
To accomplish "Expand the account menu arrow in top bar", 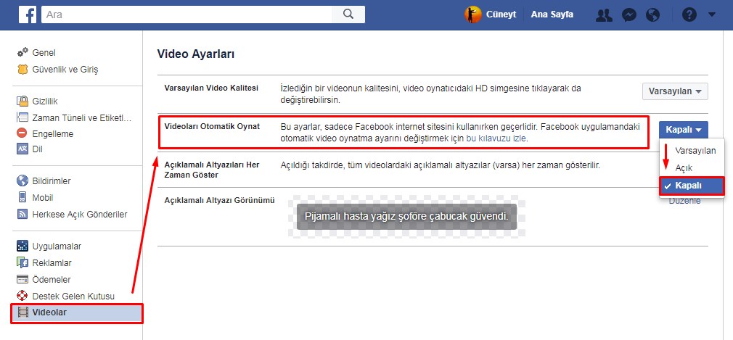I will [712, 14].
